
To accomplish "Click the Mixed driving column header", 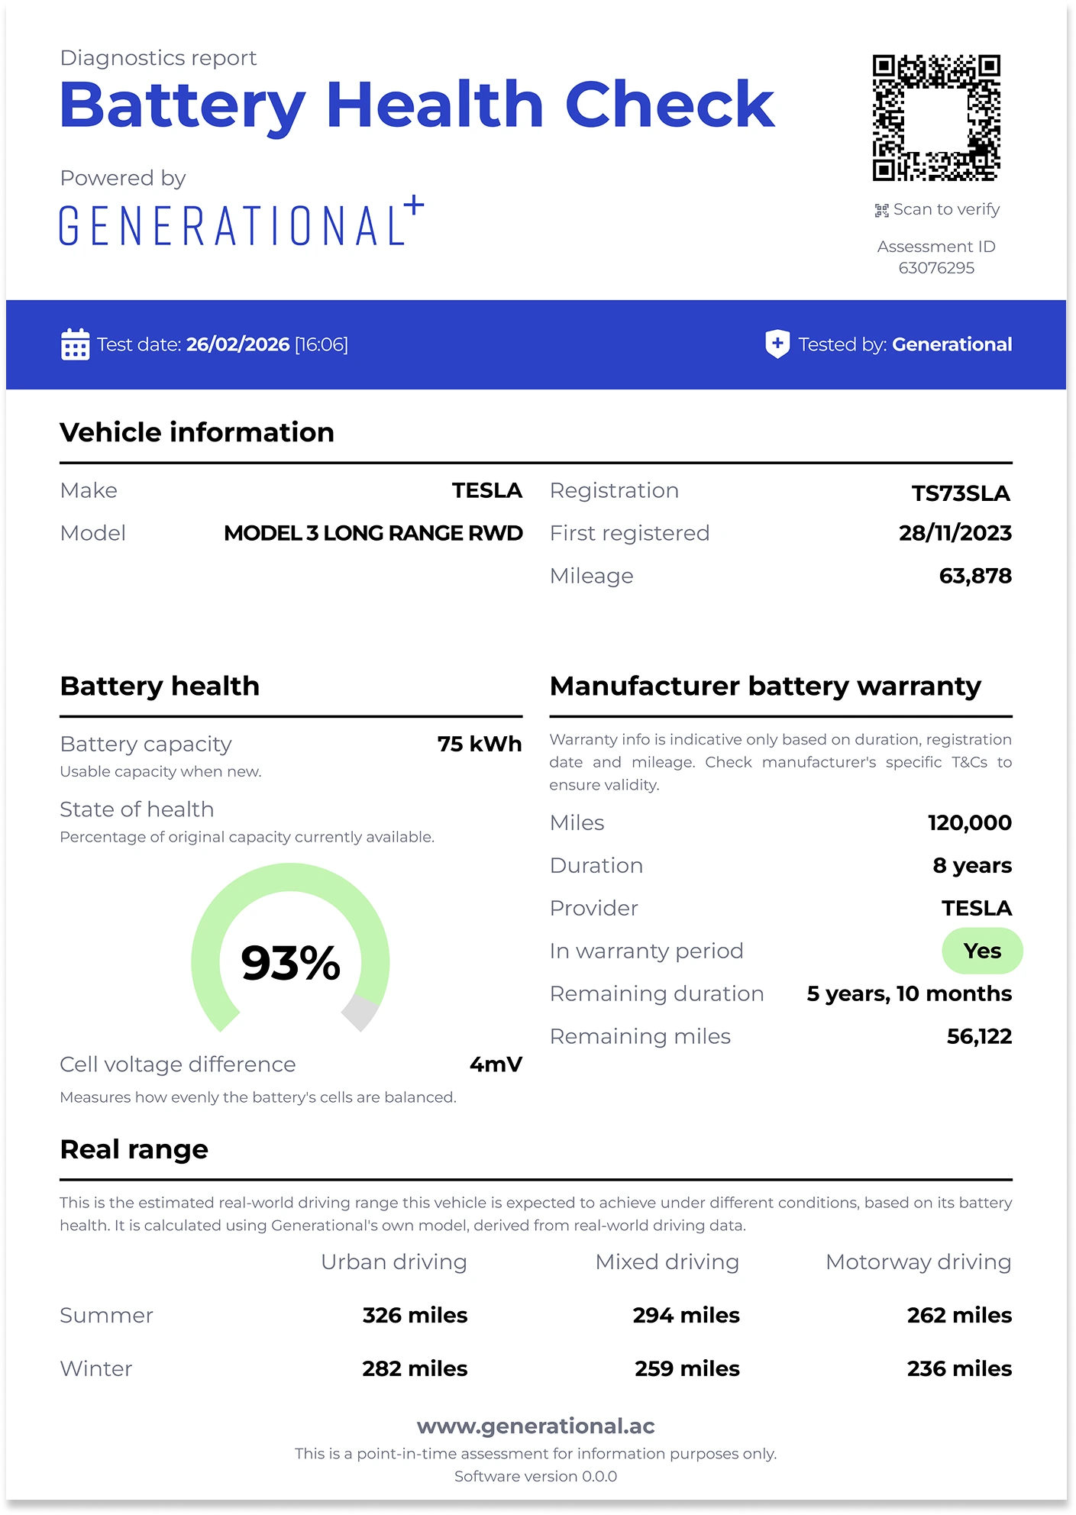I will [667, 1263].
